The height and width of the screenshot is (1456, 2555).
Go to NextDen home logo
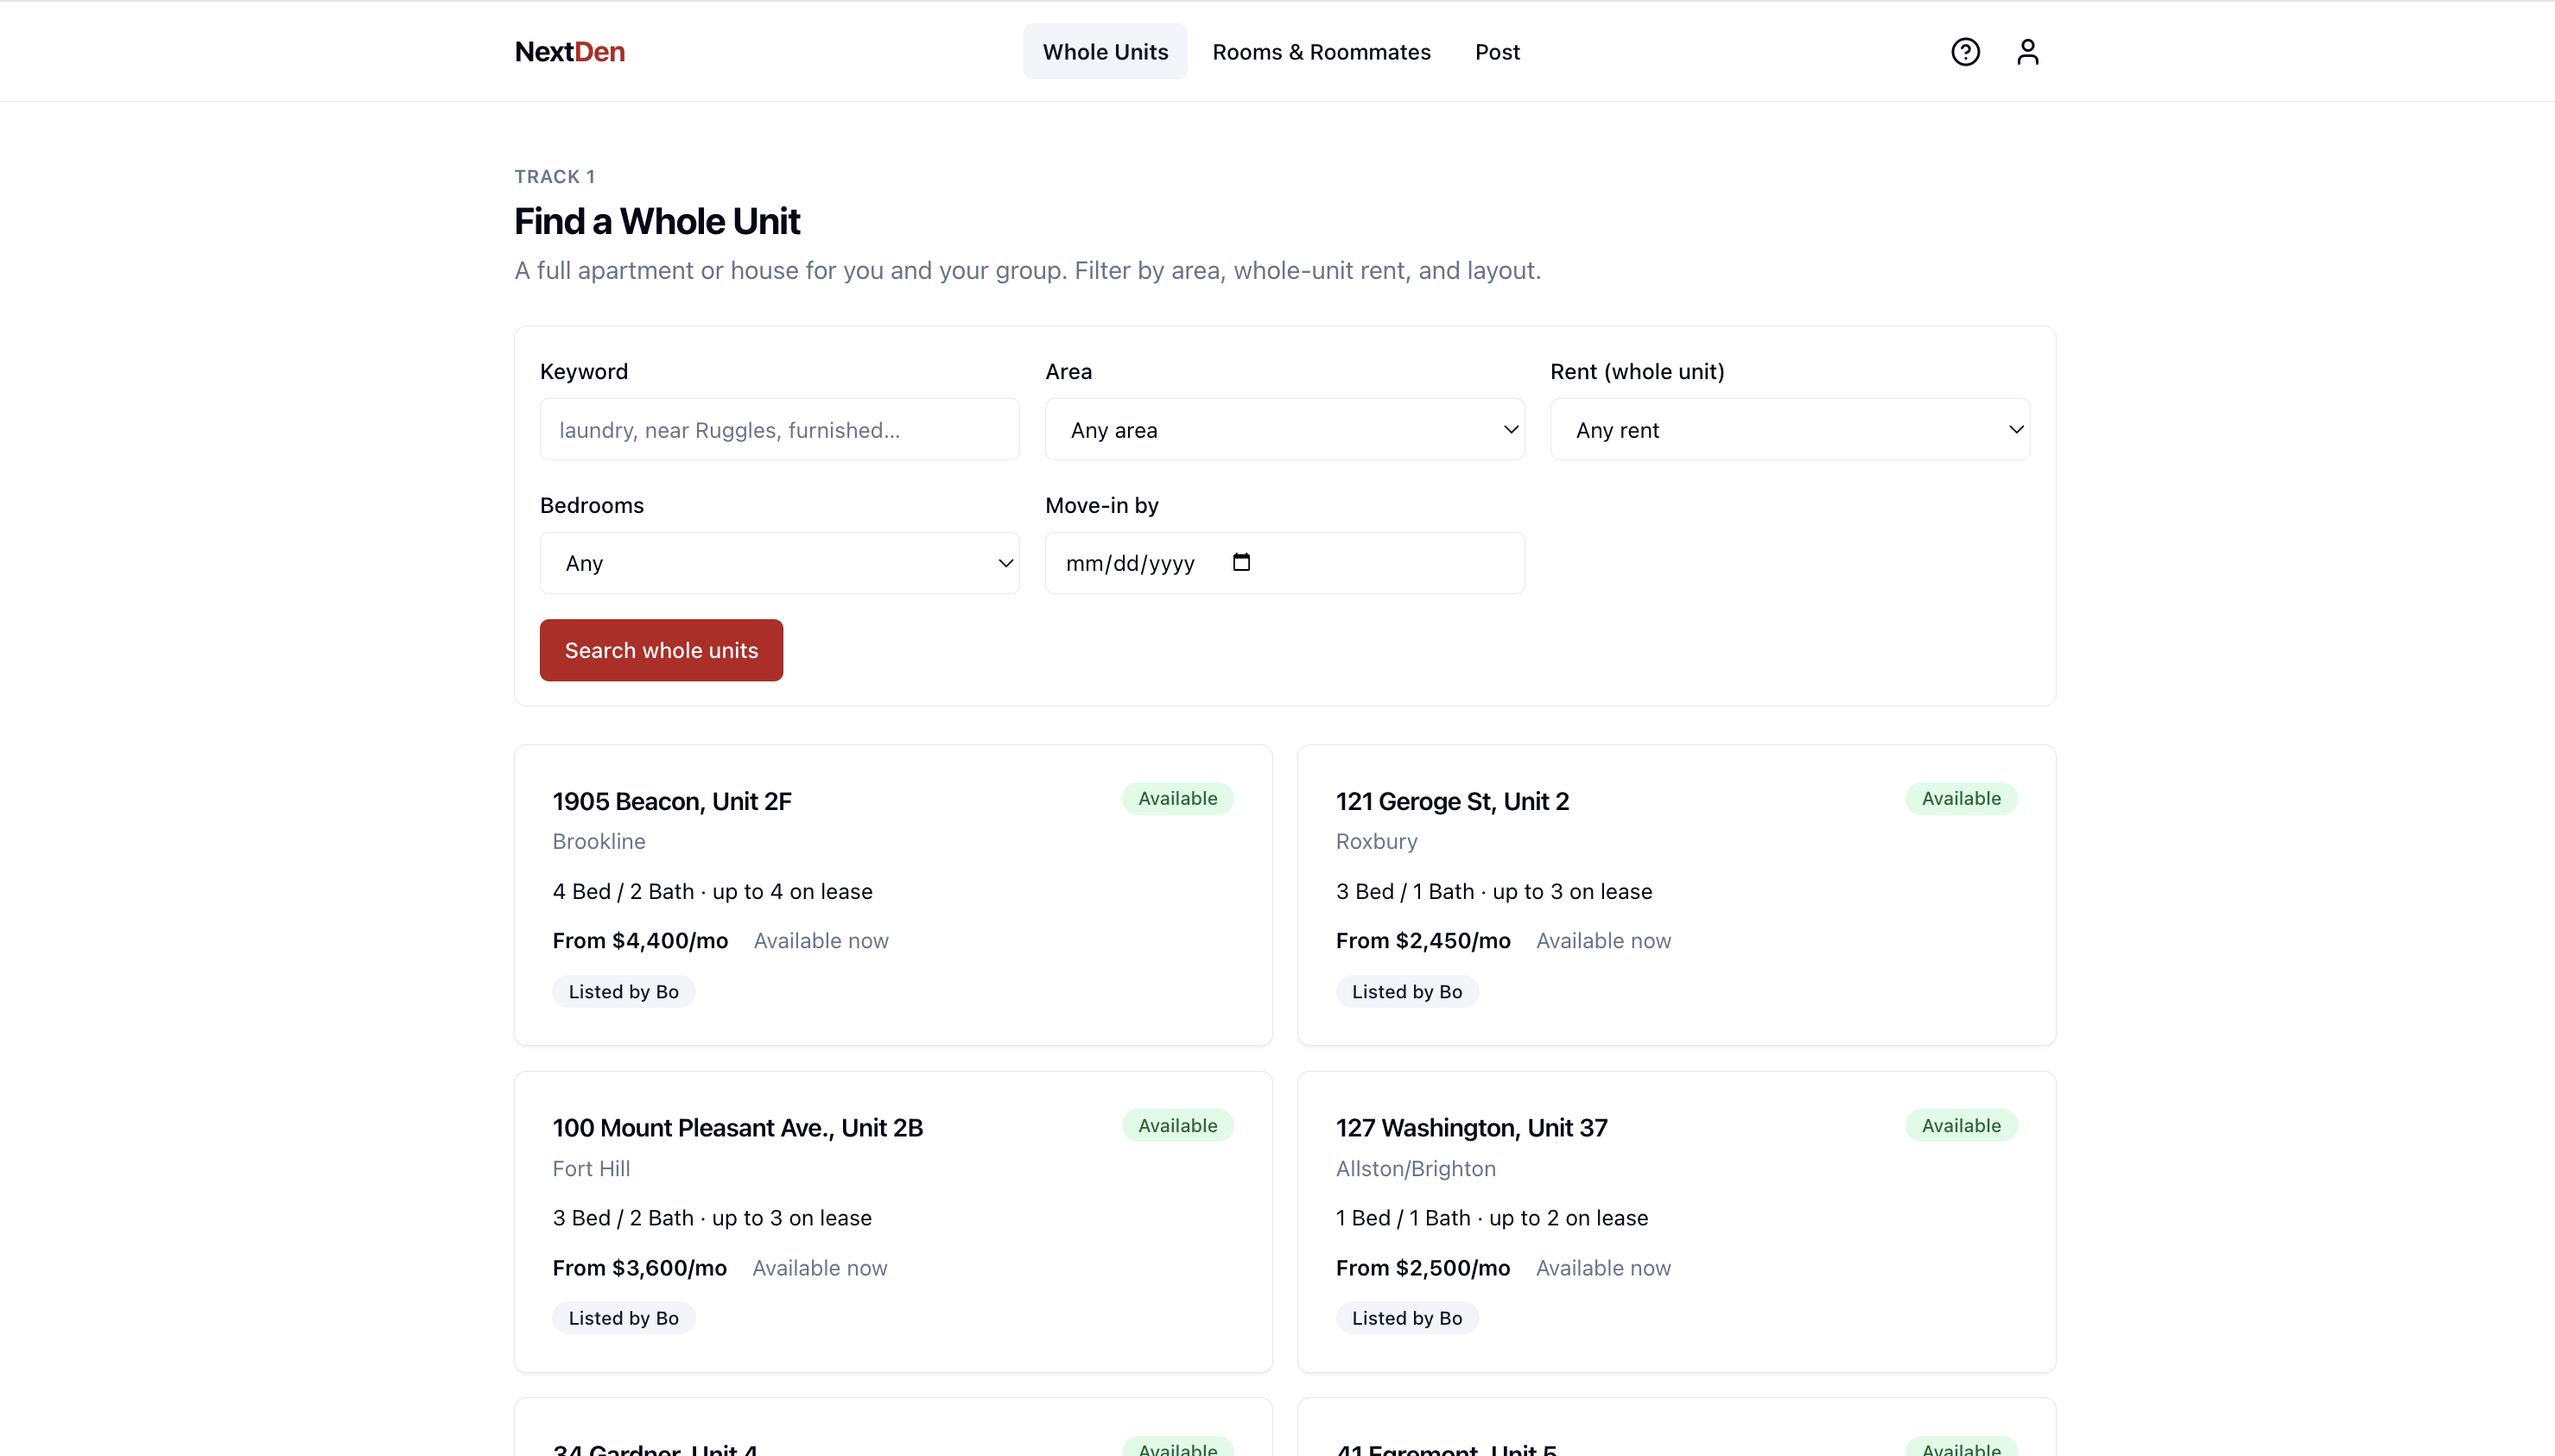[x=570, y=51]
